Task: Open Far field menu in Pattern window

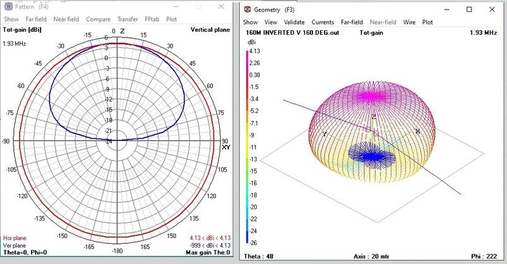Action: click(37, 19)
